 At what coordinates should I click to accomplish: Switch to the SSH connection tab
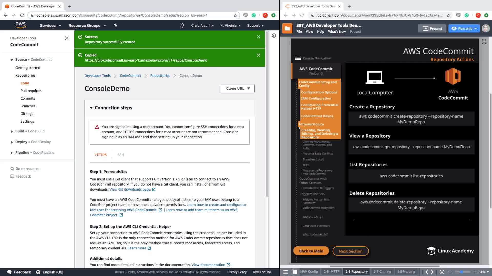tap(121, 155)
